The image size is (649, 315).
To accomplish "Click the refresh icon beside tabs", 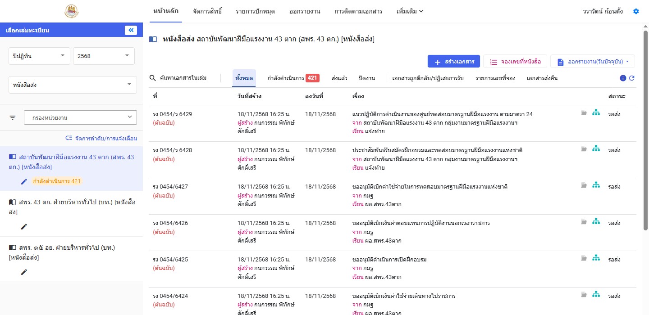I will tap(632, 78).
